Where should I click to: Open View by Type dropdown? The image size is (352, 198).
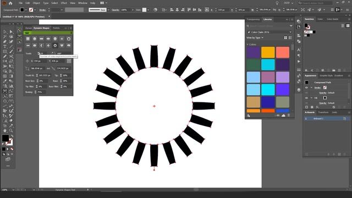tap(255, 38)
